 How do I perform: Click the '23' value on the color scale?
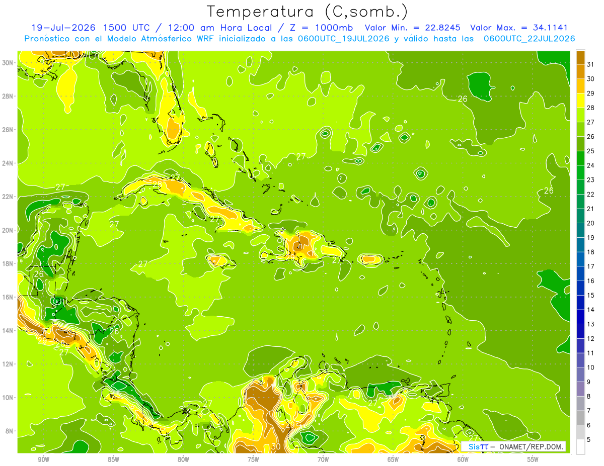591,179
